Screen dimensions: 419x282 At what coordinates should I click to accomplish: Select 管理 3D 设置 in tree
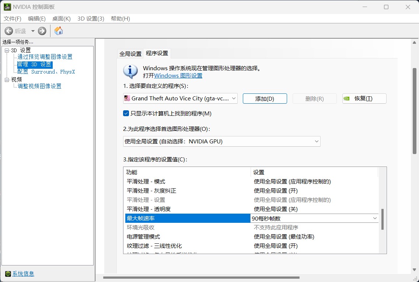35,64
